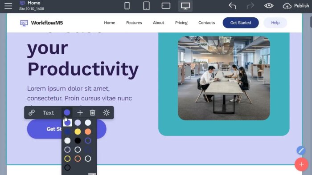Switch to mobile phone preview
This screenshot has width=312, height=175.
coord(127,6)
